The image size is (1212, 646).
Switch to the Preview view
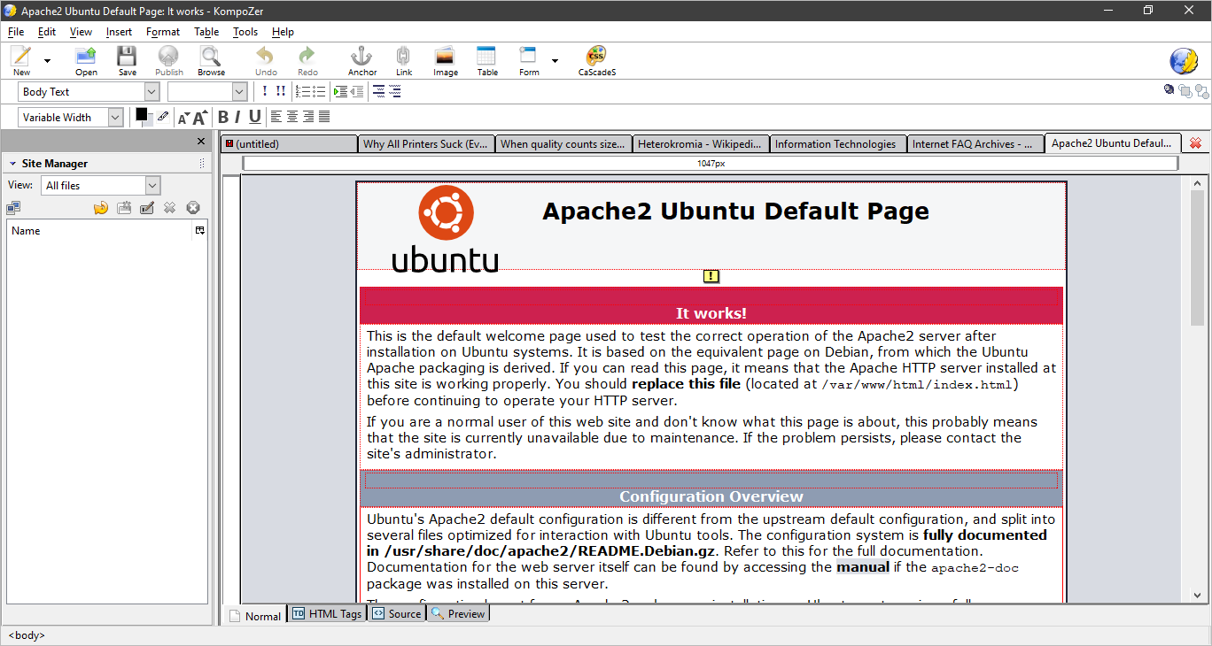click(x=458, y=613)
